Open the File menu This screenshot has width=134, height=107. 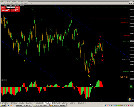click(x=4, y=3)
